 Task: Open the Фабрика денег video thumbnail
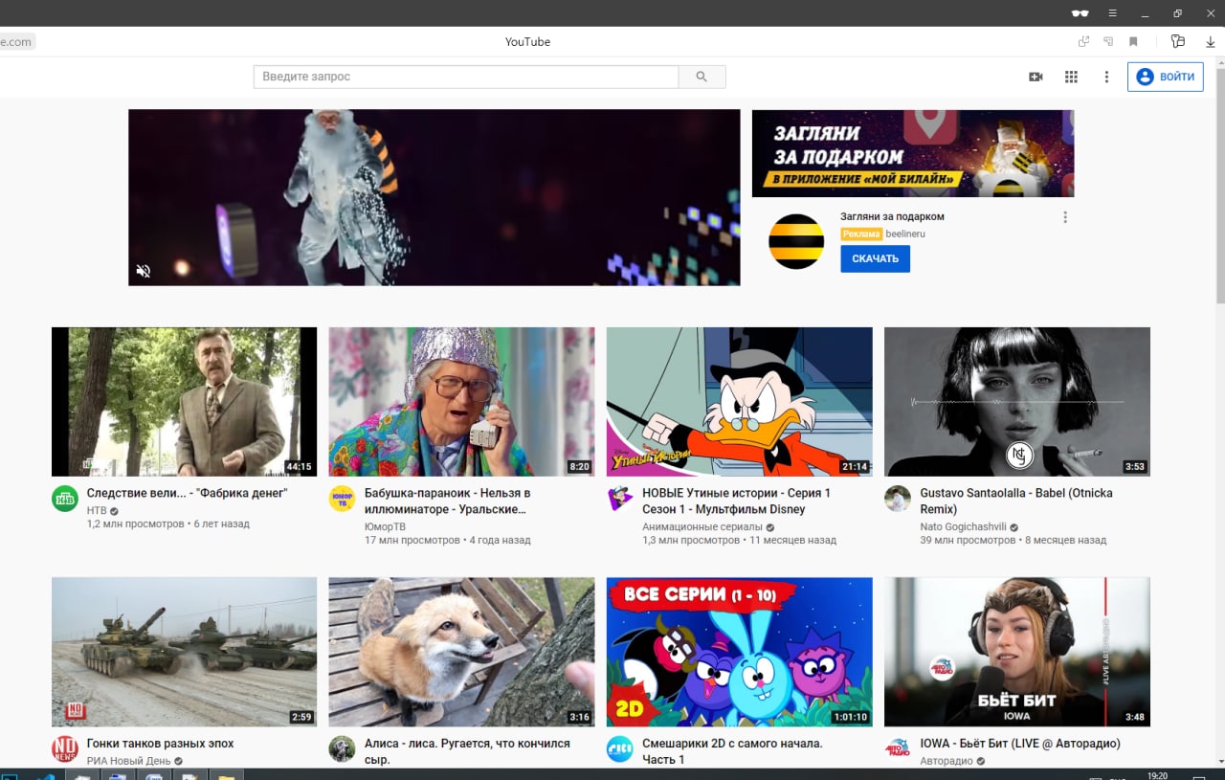[x=184, y=402]
